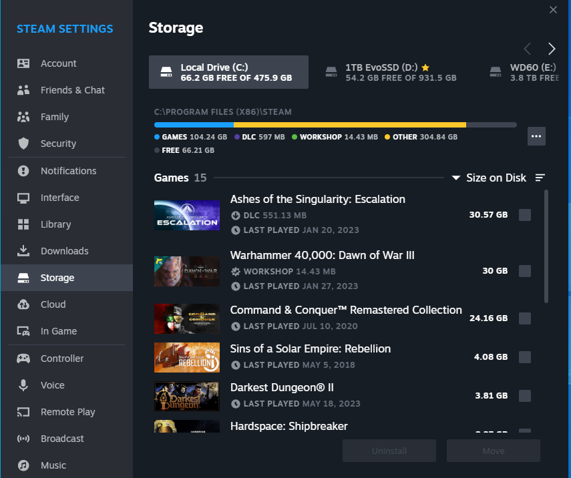This screenshot has height=478, width=571.
Task: Open the Downloads settings section
Action: pyautogui.click(x=64, y=251)
